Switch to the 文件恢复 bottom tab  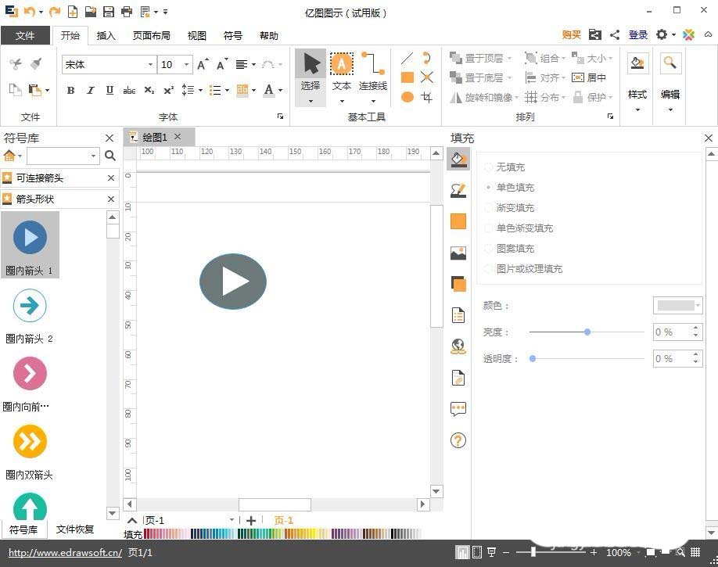(x=74, y=529)
